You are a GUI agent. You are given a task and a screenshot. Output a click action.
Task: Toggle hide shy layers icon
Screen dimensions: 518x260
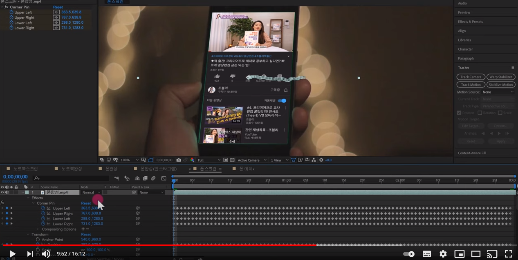tap(137, 178)
